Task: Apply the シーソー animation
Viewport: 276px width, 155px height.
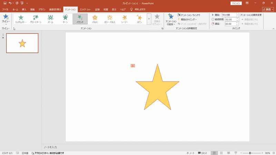Action: tap(125, 19)
